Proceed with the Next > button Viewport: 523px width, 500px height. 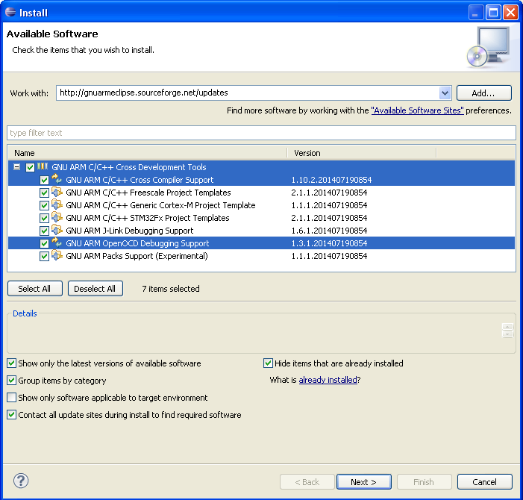pos(363,482)
